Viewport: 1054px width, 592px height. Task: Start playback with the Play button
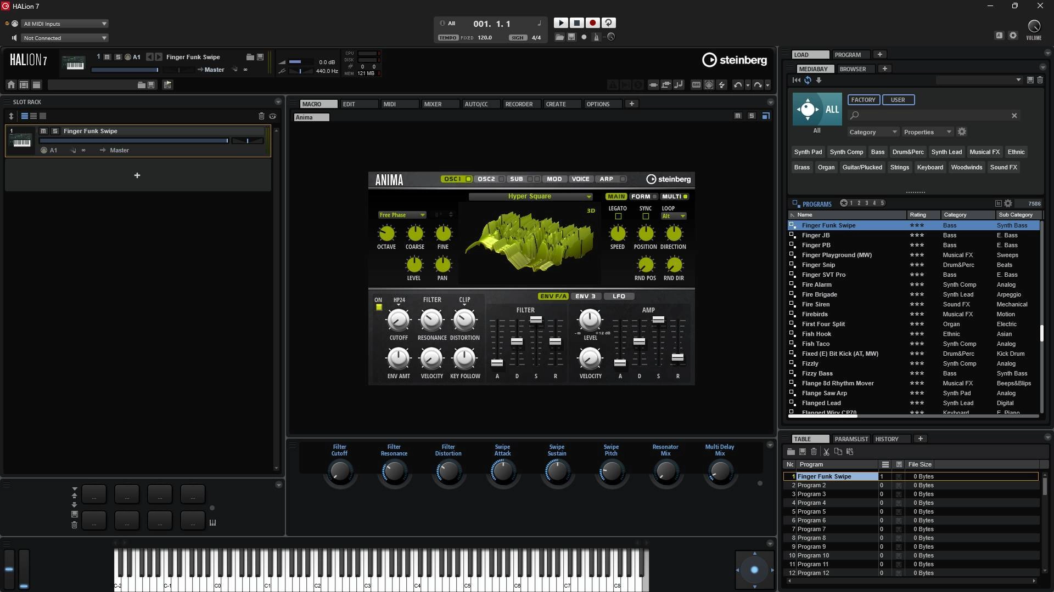click(x=560, y=23)
